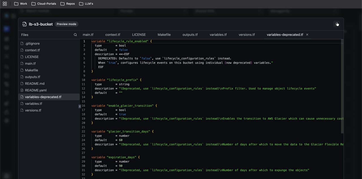Screen dimensions: 362x179
Task: Click the "lifecycle_rule_enabled" variable name
Action: [x=128, y=41]
